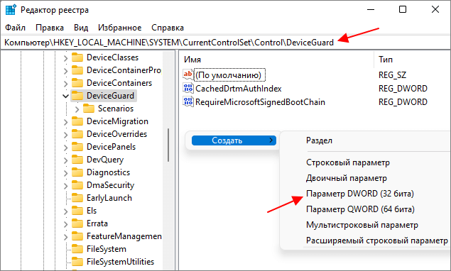Click the EarlyLaunch folder icon
Screen dimensions: 451x271
click(77, 198)
